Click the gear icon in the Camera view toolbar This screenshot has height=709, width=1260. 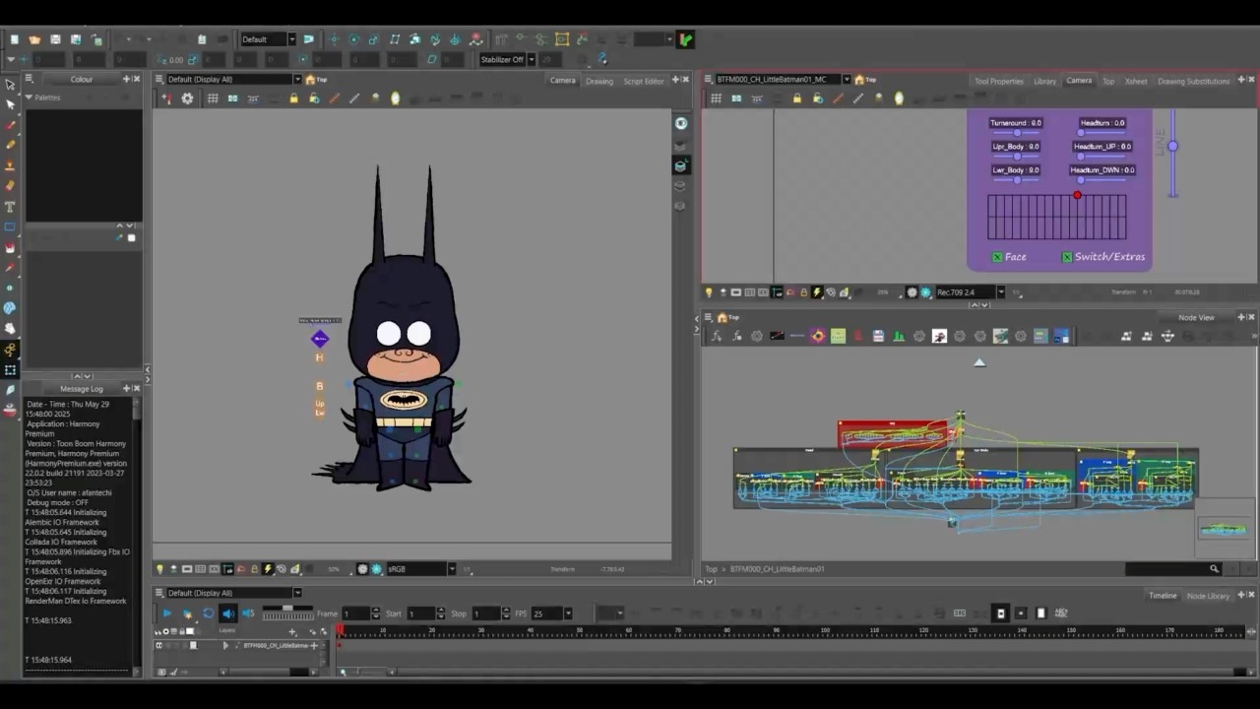[x=187, y=98]
